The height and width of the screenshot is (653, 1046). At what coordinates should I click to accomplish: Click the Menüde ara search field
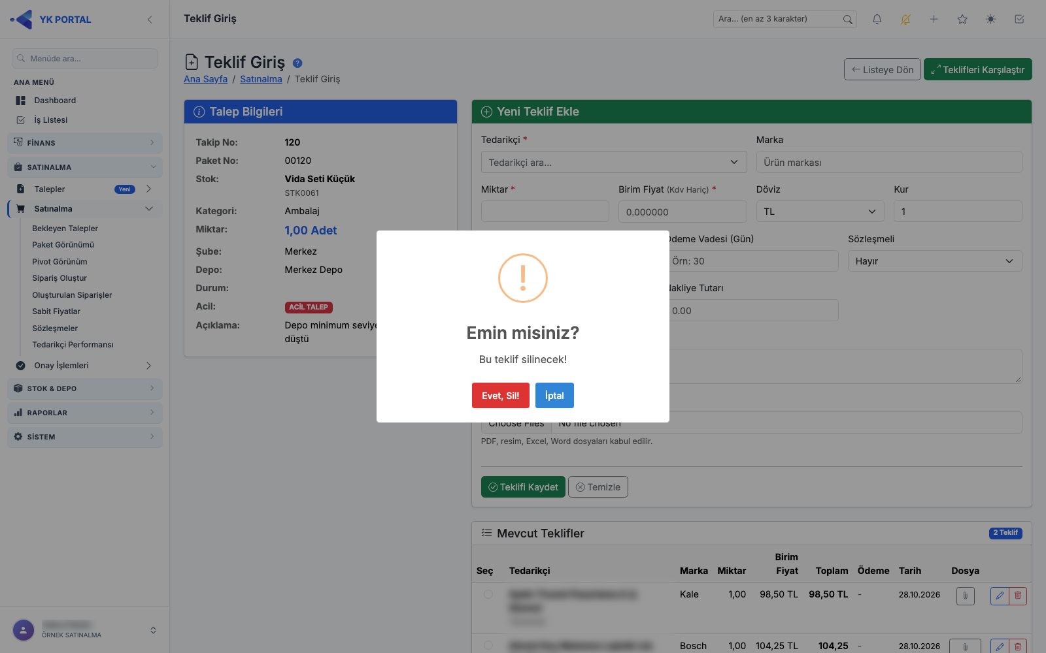click(85, 58)
